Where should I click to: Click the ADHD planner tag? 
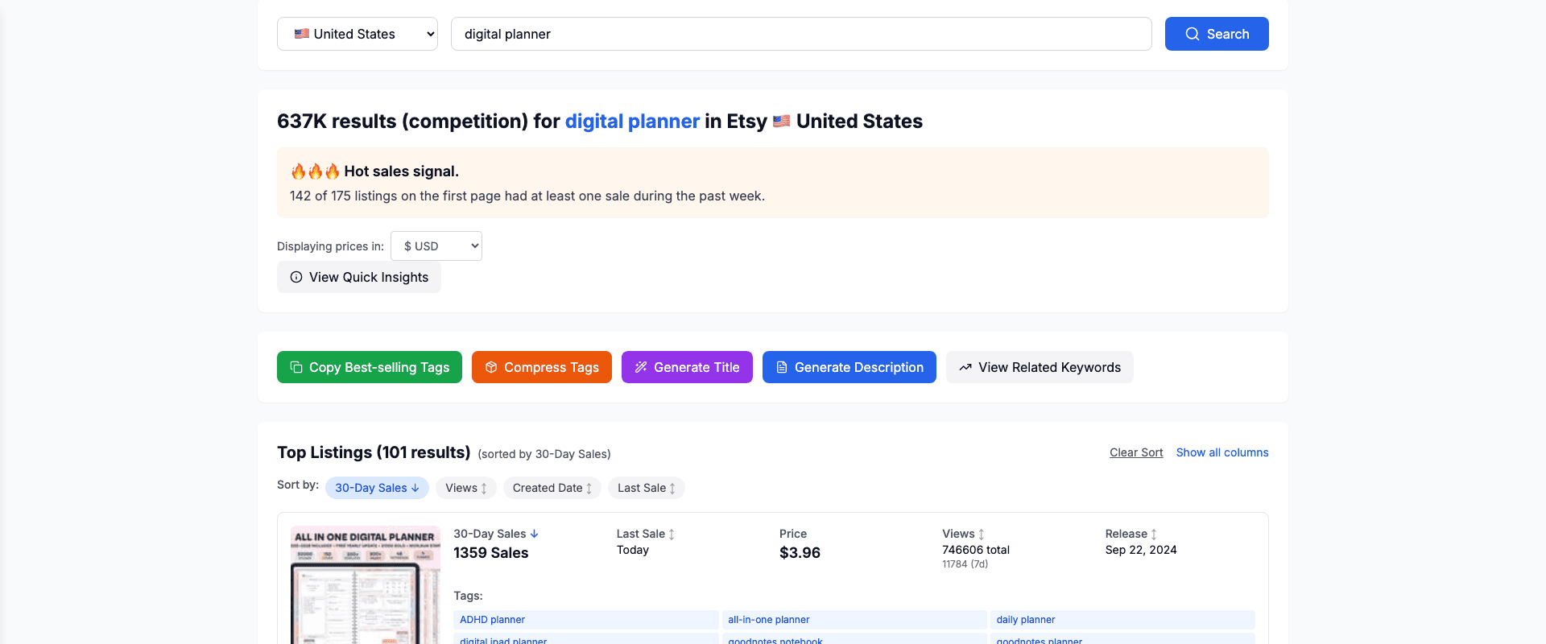(x=586, y=620)
